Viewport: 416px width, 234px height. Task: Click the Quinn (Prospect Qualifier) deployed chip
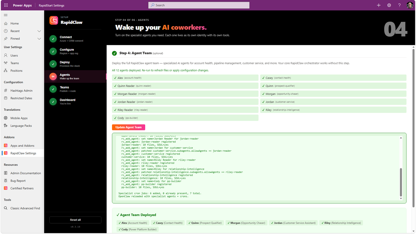[x=205, y=223]
